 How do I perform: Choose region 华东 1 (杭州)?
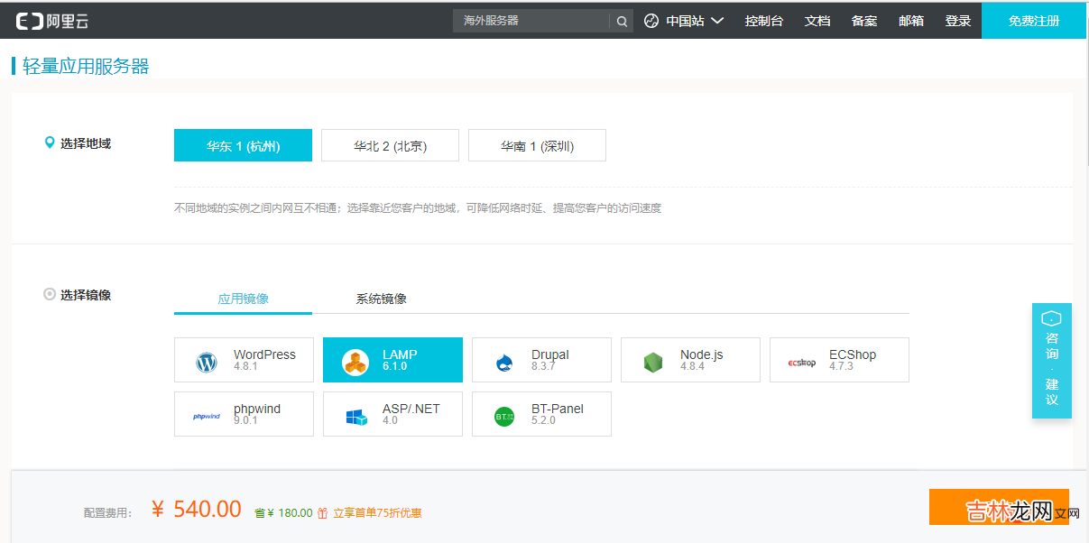pyautogui.click(x=243, y=145)
